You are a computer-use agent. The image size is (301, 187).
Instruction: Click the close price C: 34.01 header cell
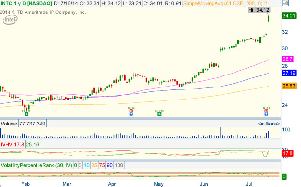pyautogui.click(x=153, y=3)
